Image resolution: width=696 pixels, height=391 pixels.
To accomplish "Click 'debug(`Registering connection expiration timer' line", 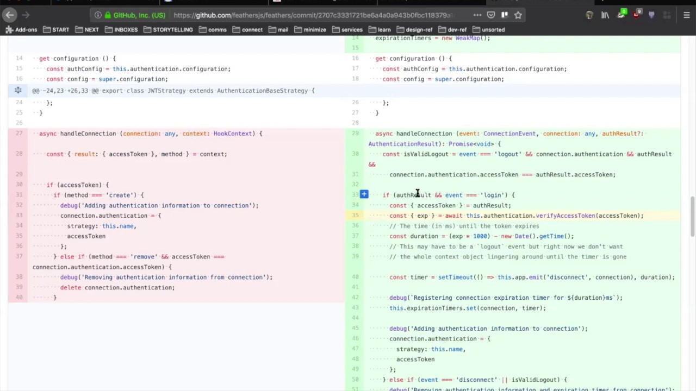I will 506,298.
